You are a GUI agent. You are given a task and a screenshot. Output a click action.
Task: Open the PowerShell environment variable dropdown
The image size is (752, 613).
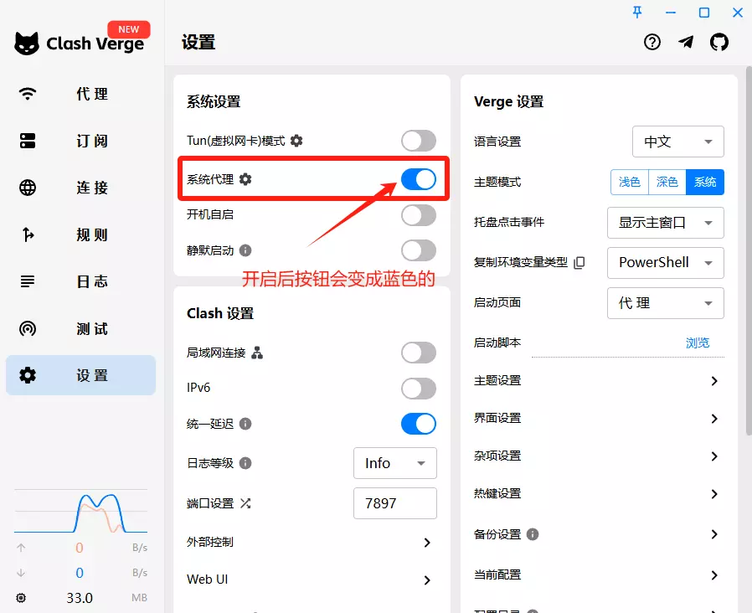(x=665, y=263)
